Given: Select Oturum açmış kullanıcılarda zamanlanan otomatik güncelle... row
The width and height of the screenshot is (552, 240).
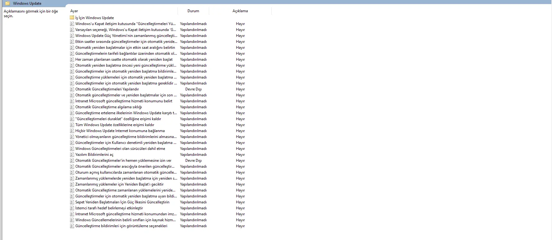Looking at the screenshot, I should tap(126, 172).
